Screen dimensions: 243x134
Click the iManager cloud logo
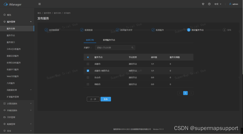6,4
